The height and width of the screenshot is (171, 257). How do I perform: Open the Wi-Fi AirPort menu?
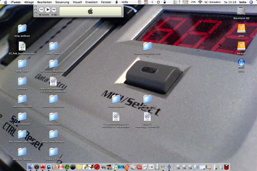click(200, 2)
